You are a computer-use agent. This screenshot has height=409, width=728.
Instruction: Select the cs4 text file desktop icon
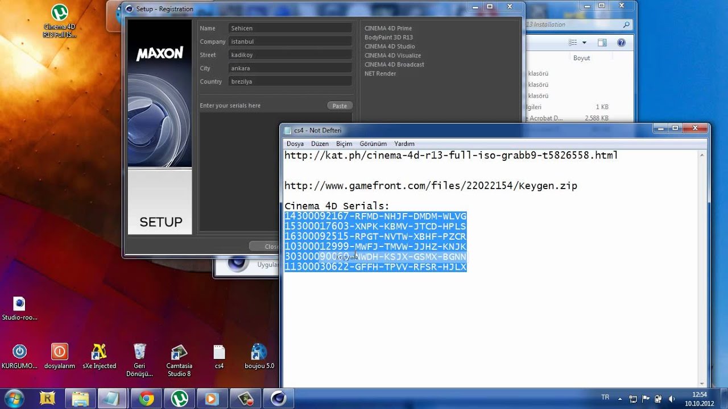(219, 356)
